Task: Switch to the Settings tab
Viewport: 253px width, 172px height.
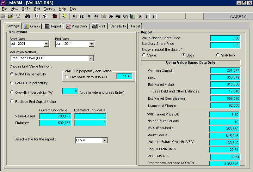Action: [13, 26]
